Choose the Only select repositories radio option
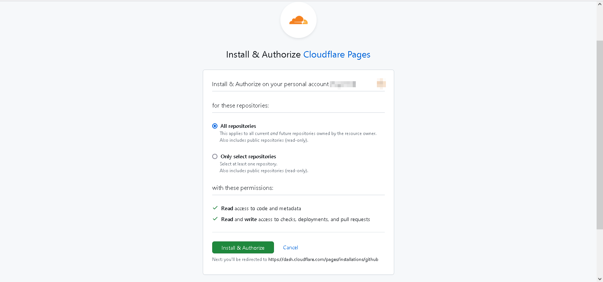The width and height of the screenshot is (603, 282). tap(215, 156)
